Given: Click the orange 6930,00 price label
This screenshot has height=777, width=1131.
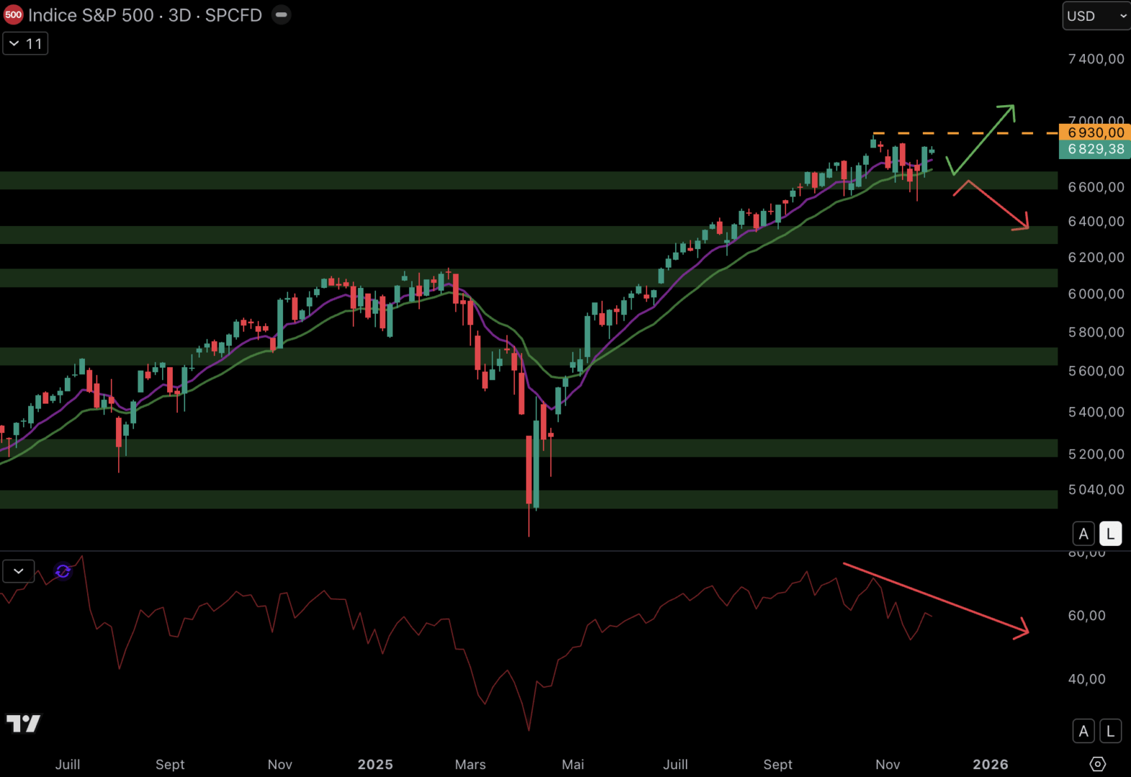Looking at the screenshot, I should pos(1095,132).
